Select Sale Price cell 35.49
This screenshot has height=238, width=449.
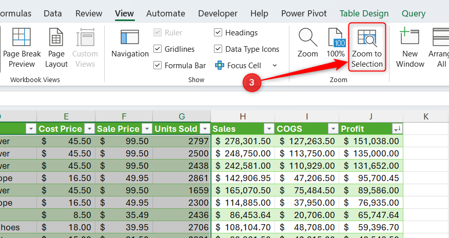[124, 215]
